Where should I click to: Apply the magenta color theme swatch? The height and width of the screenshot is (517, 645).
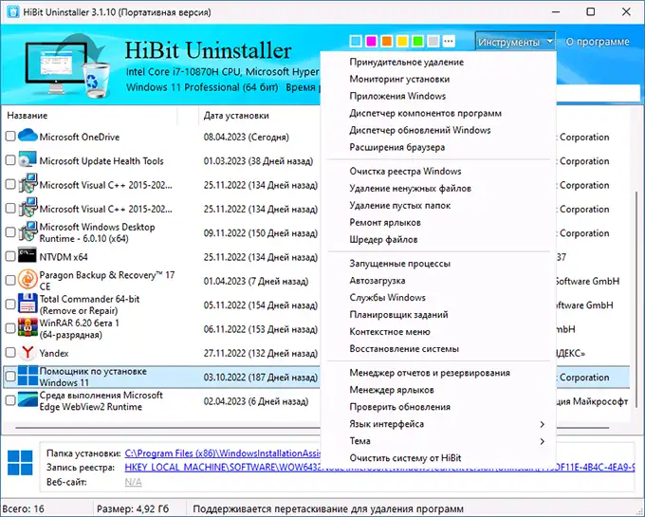click(371, 41)
